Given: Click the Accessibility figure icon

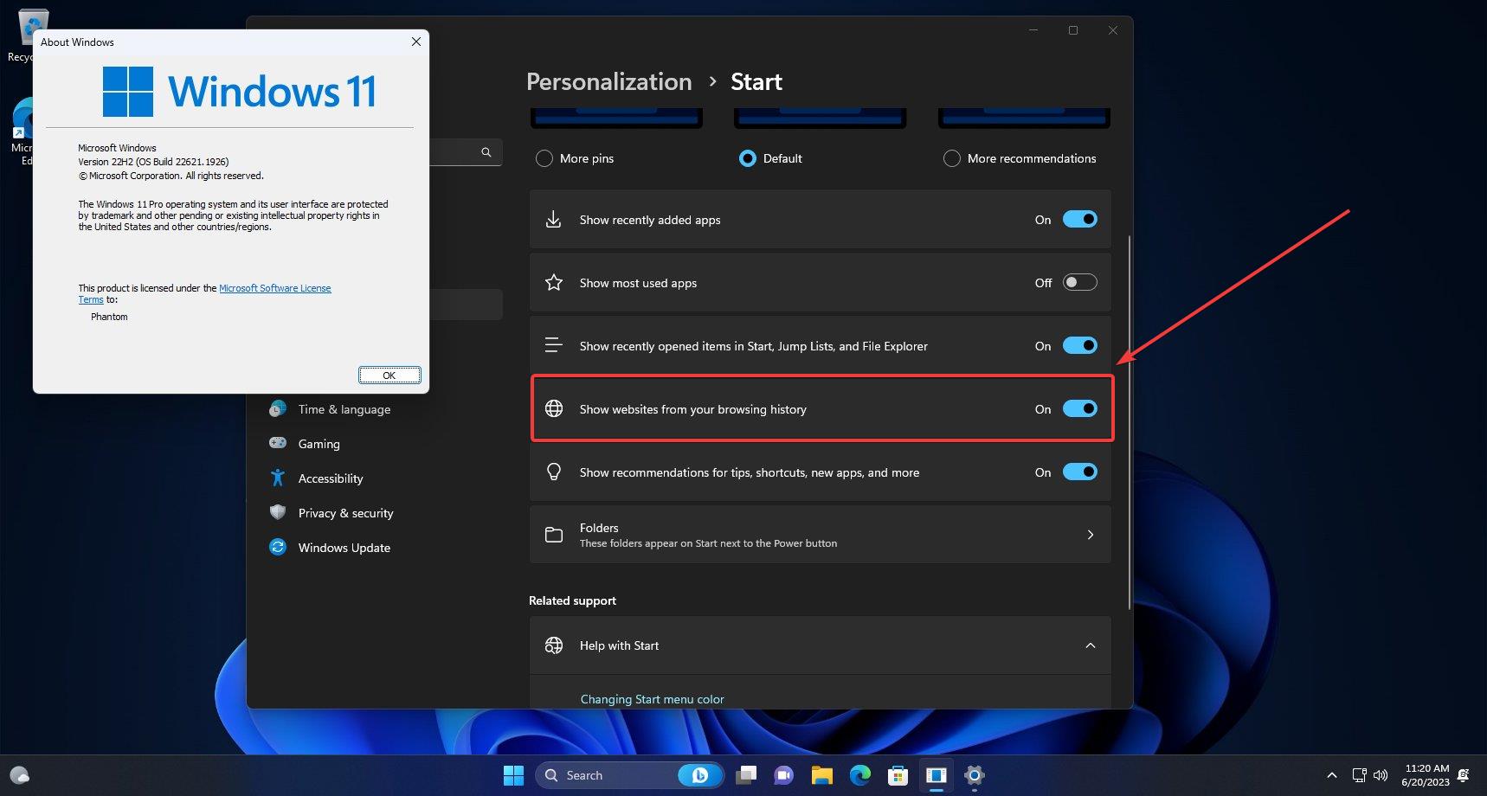Looking at the screenshot, I should [x=278, y=478].
